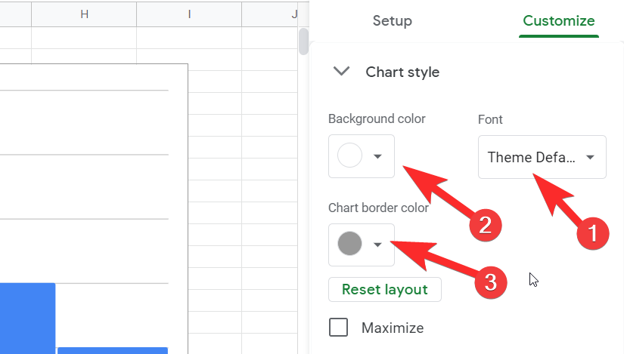Screen dimensions: 624x354
Task: Click the gray Chart border color swatch
Action: tap(349, 244)
